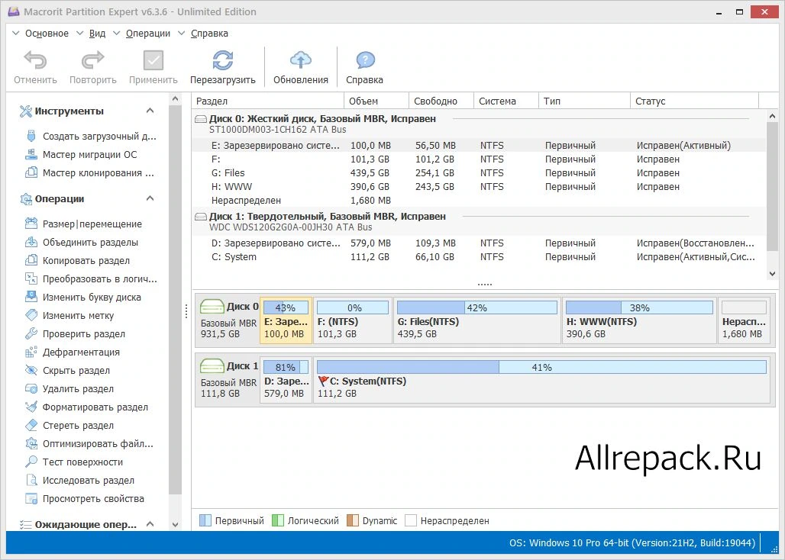Screen dimensions: 785x560
Task: Select Format partition (Форматировать раздел)
Action: tap(86, 407)
